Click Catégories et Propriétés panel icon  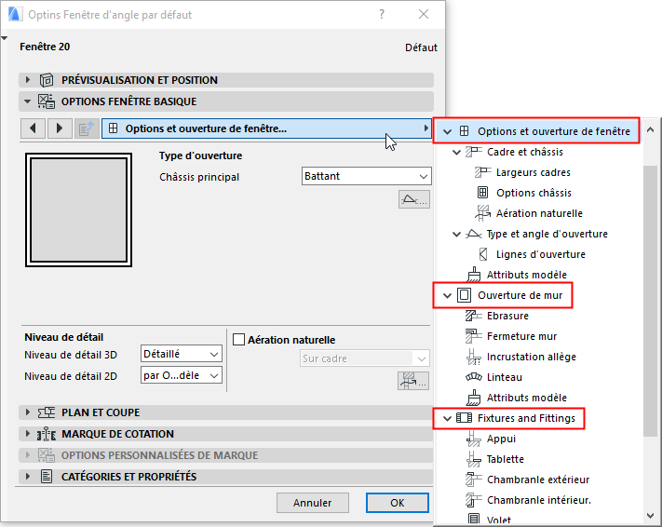tap(47, 477)
